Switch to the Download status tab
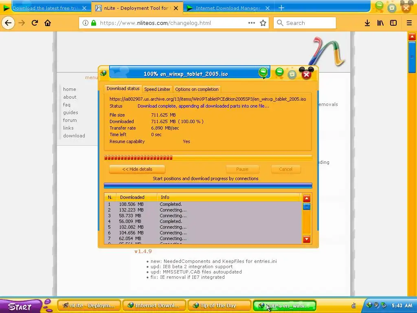Screen dimensions: 417x313 (x=123, y=88)
